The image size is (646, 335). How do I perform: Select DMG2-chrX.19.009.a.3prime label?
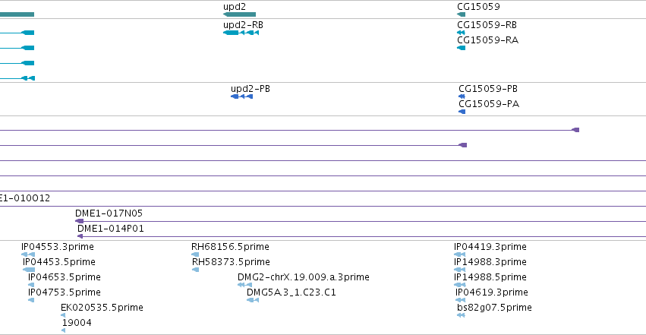pyautogui.click(x=303, y=277)
